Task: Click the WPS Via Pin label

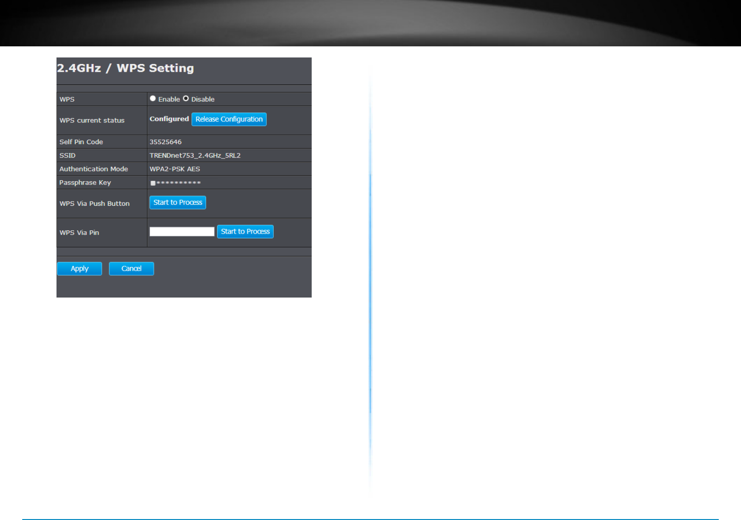Action: [79, 233]
